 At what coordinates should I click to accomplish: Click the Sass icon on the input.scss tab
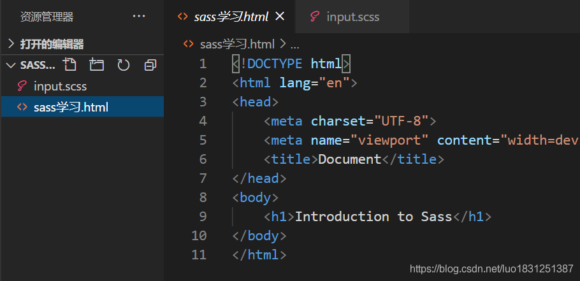315,17
